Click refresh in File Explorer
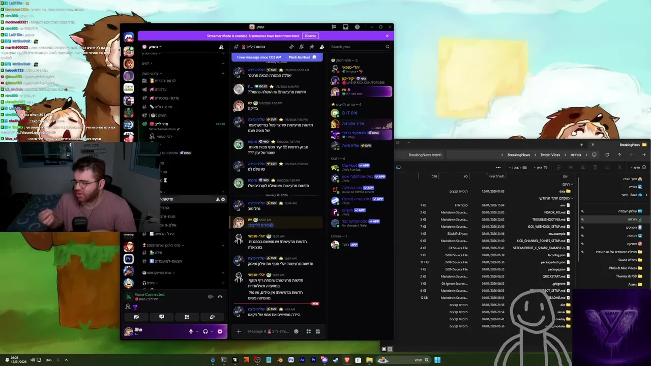This screenshot has height=366, width=651. point(607,155)
